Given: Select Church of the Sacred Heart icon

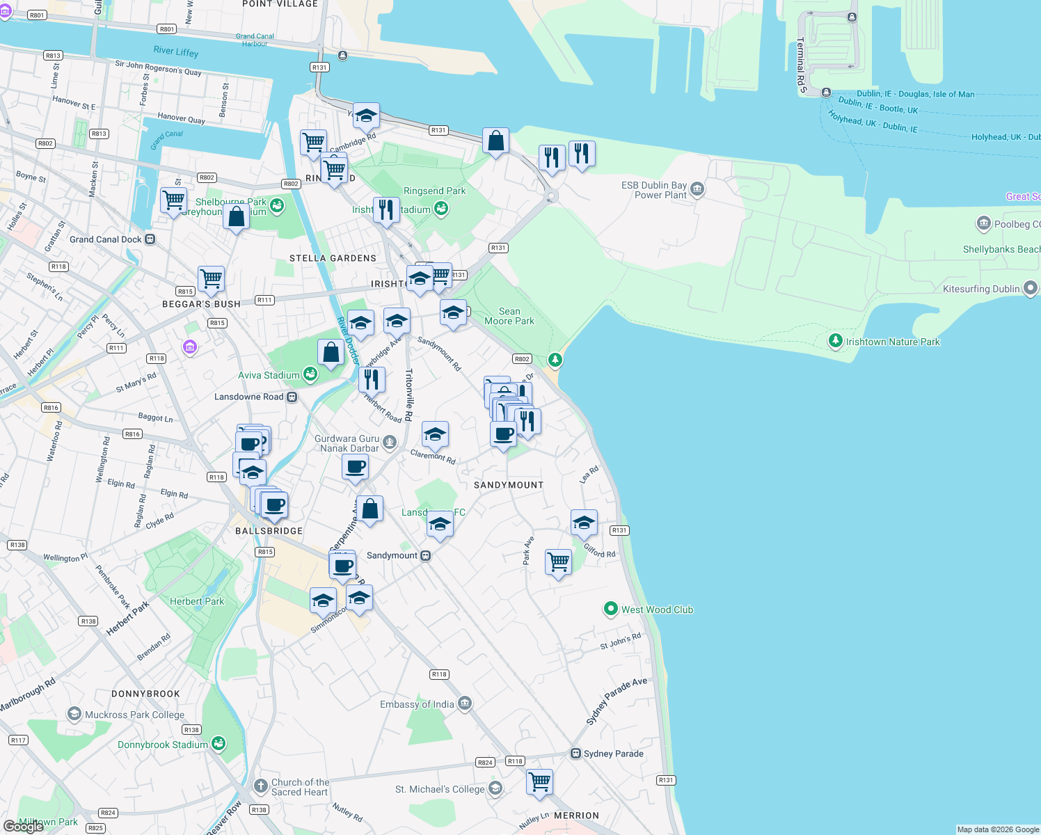Looking at the screenshot, I should pos(261,786).
